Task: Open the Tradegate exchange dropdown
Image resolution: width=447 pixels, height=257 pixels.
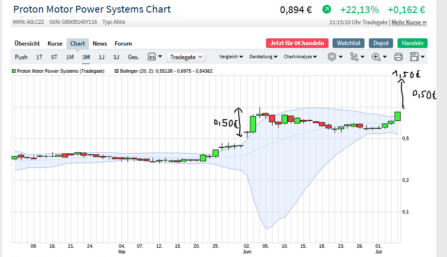Action: [x=186, y=57]
